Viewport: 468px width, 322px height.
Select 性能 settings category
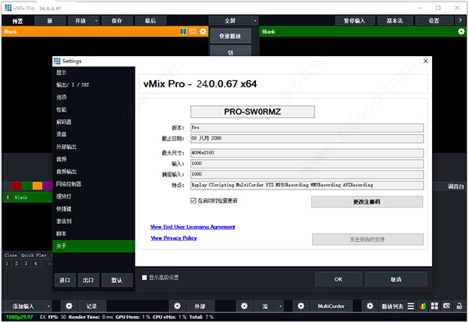tap(94, 110)
